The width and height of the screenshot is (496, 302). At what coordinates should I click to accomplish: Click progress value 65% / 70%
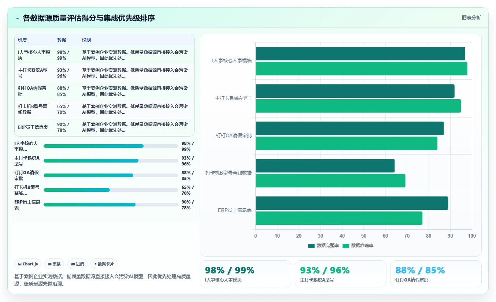[188, 190]
